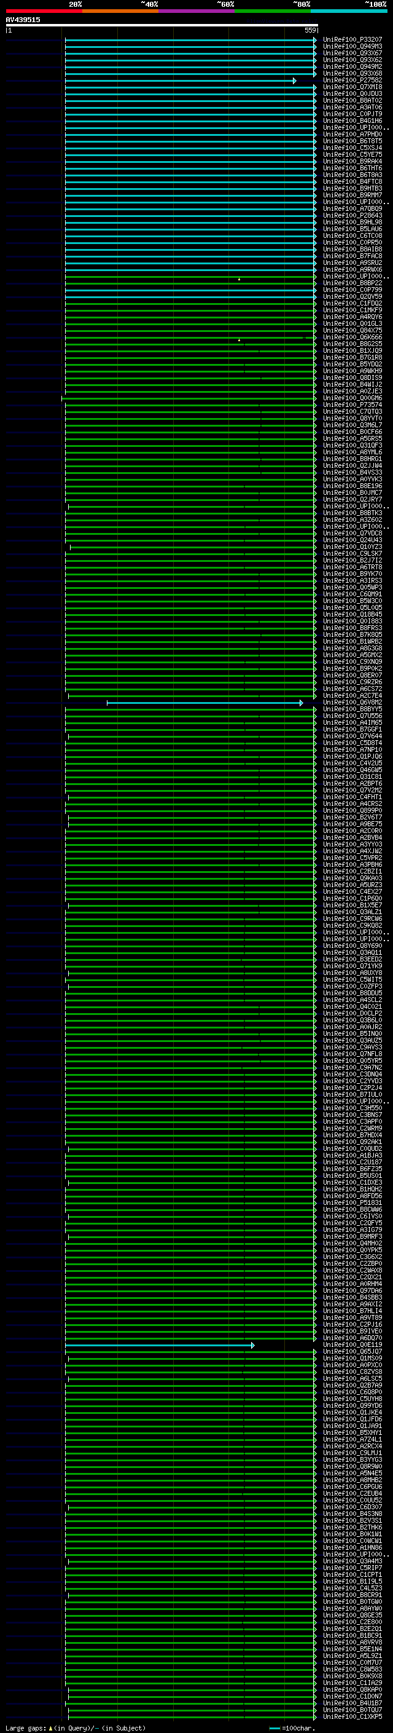
Task: Click the UniRef100_Q1PJQ6 label
Action: (x=352, y=756)
